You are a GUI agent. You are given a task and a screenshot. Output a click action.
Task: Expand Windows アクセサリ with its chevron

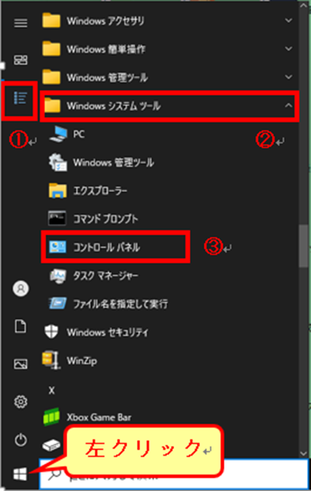289,20
